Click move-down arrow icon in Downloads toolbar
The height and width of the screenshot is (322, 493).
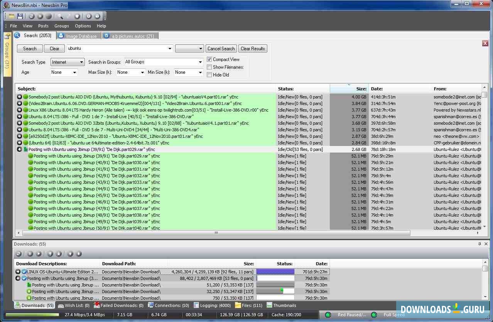[79, 254]
